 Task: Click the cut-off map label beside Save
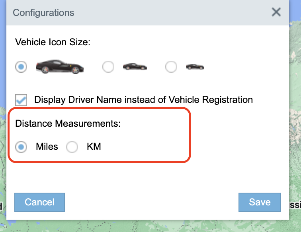(294, 205)
